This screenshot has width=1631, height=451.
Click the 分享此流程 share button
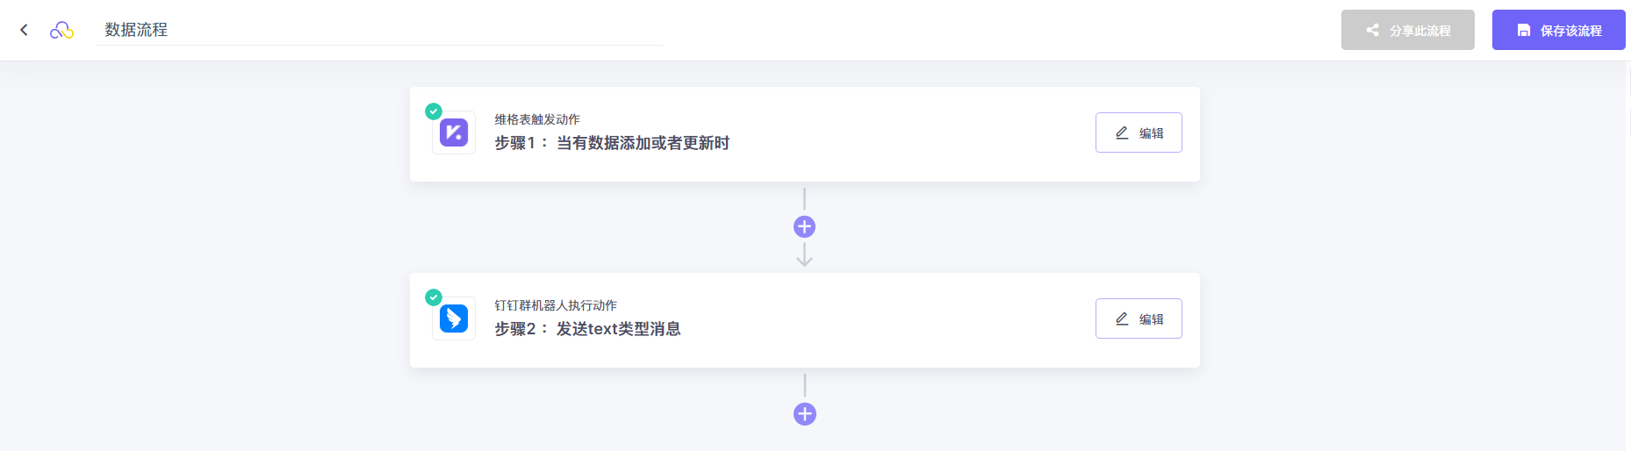(x=1407, y=30)
